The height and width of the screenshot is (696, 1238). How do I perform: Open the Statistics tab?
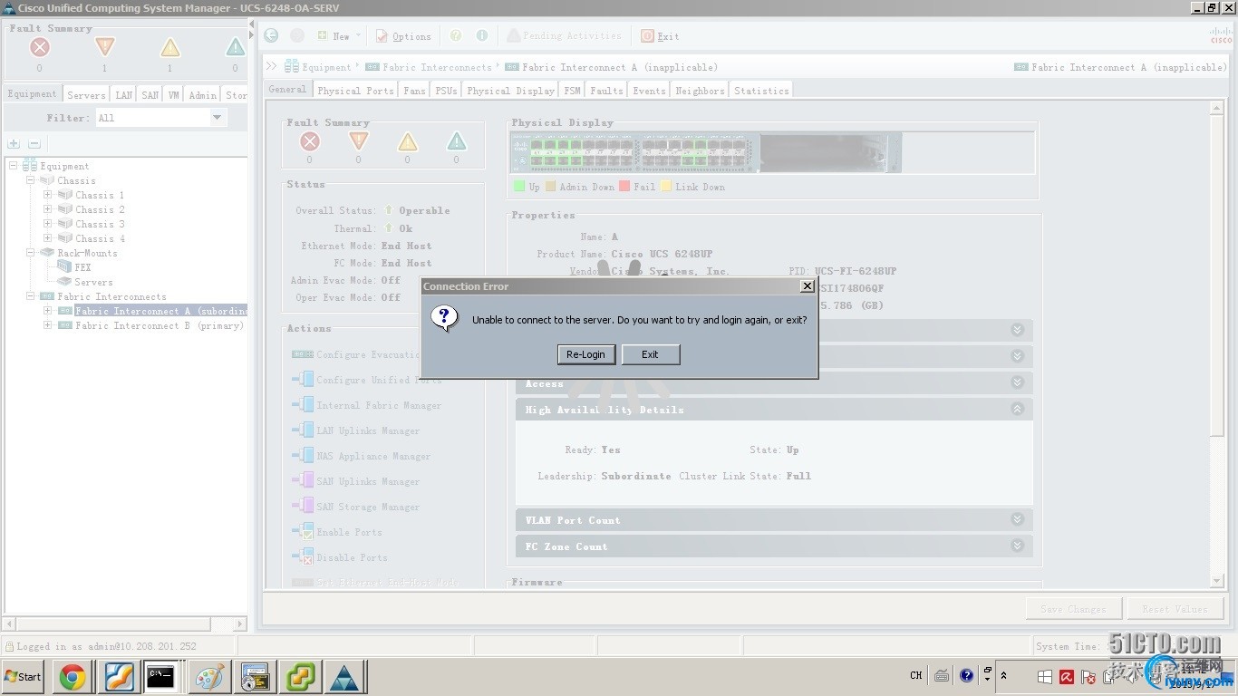761,91
